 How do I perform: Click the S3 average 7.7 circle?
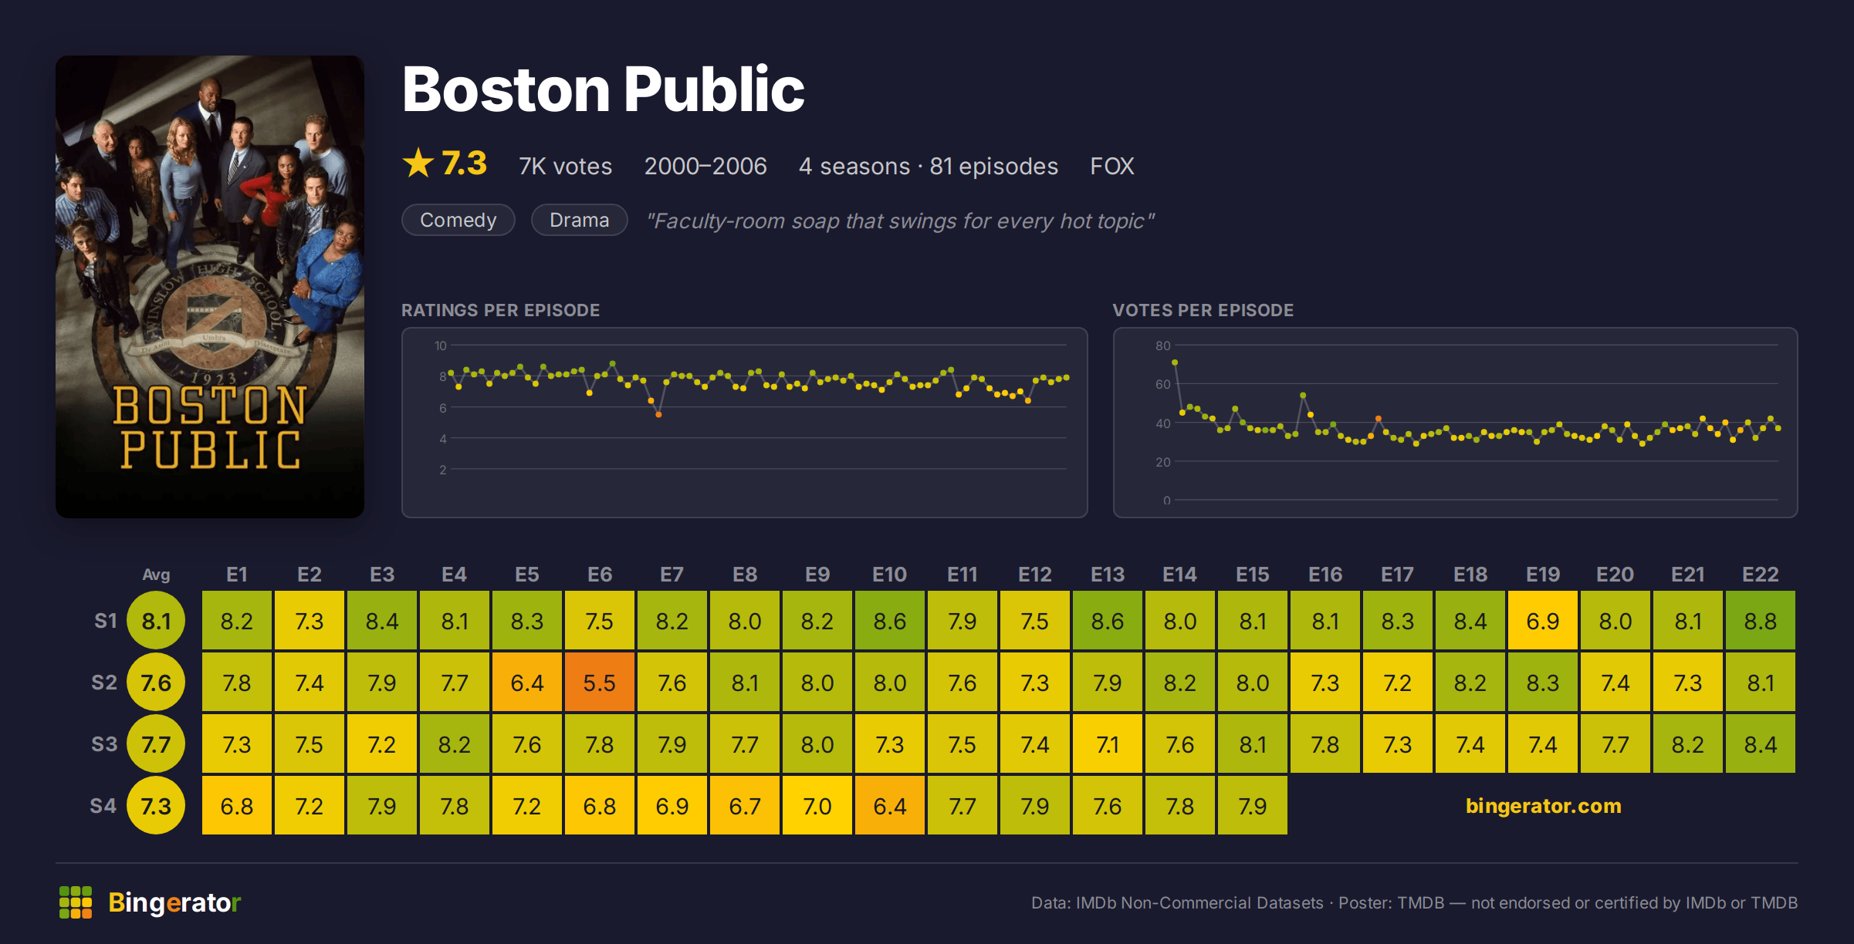click(x=156, y=744)
